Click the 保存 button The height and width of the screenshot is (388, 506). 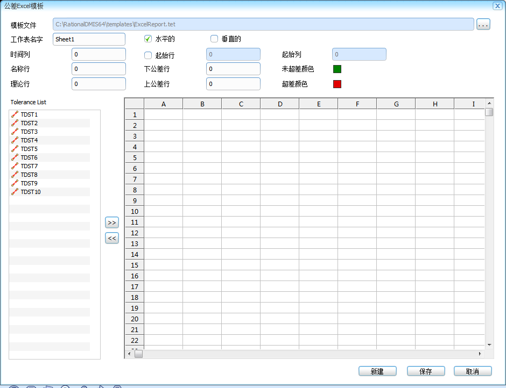click(425, 371)
